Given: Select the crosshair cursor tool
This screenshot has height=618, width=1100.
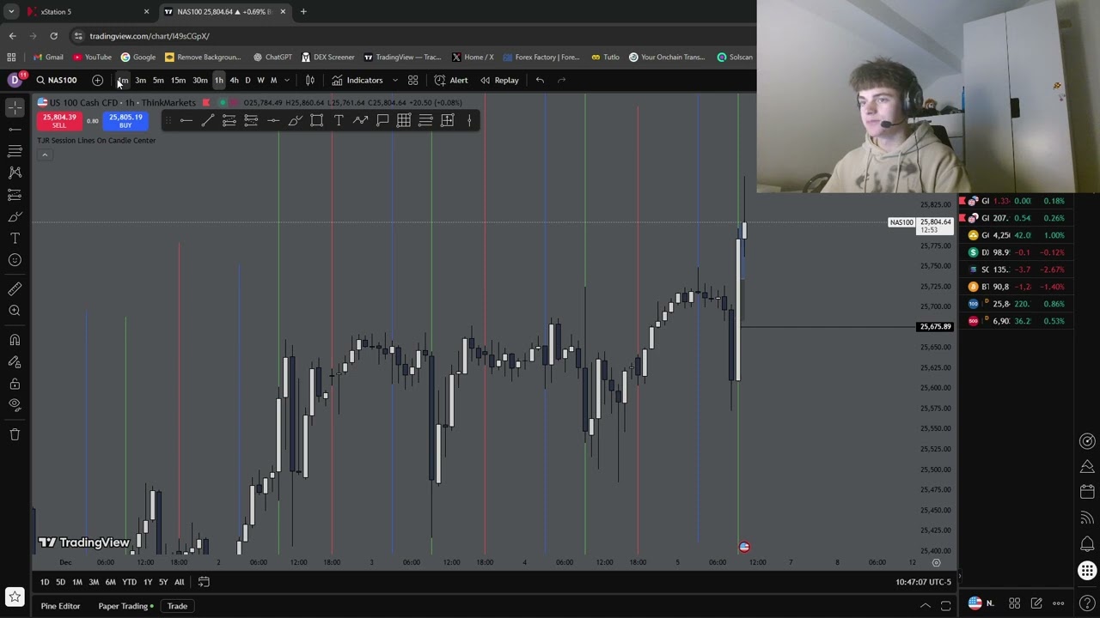Looking at the screenshot, I should point(15,106).
